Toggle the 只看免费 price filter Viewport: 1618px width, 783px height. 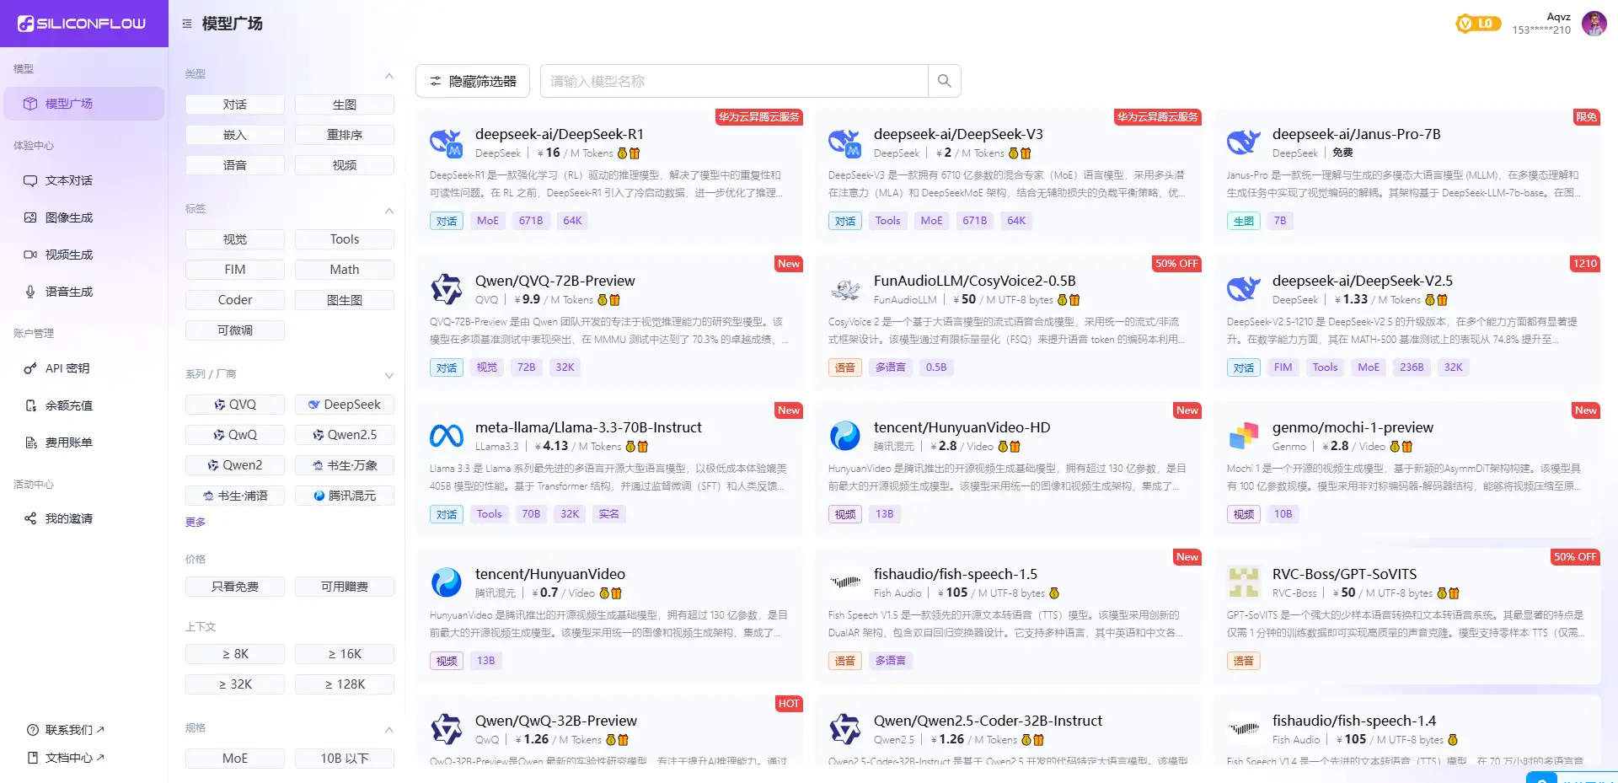tap(235, 587)
